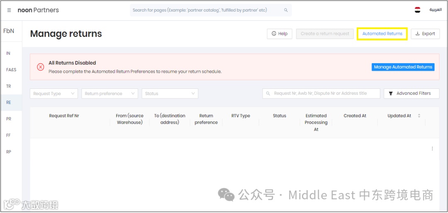Screen dimensions: 448x213
Task: Open TR section in sidebar
Action: pyautogui.click(x=9, y=86)
